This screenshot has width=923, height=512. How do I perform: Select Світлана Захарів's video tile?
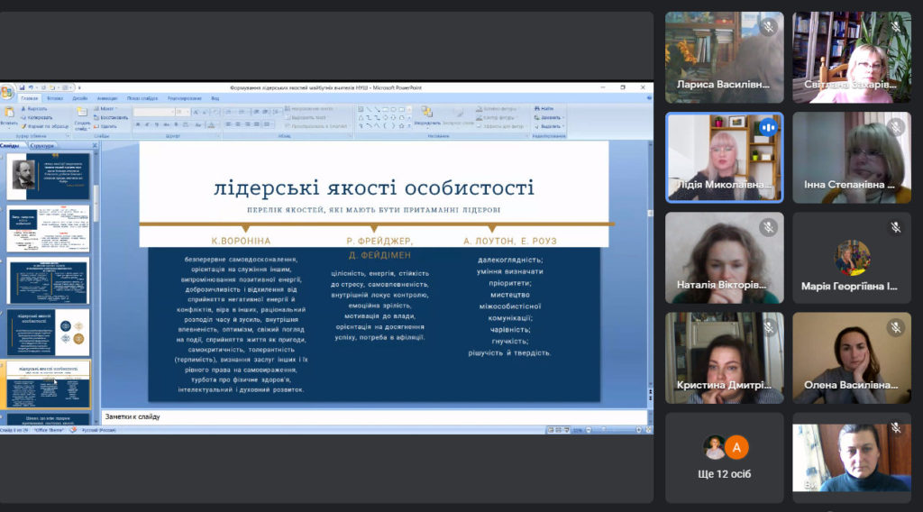pyautogui.click(x=852, y=58)
